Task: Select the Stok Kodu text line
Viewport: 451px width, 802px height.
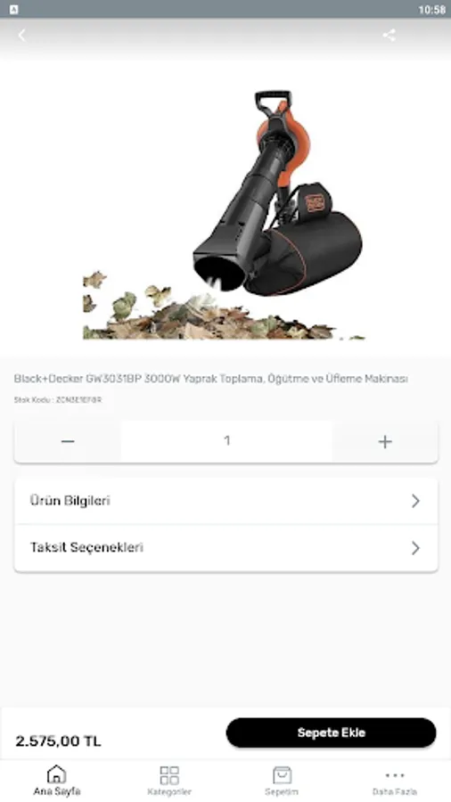Action: [58, 400]
